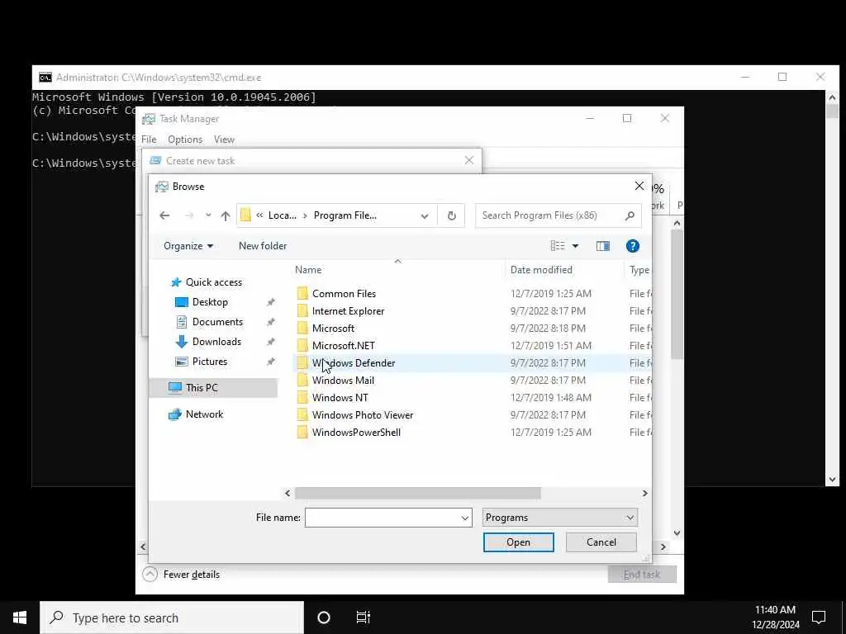Viewport: 846px width, 634px height.
Task: Click the search magnifier in Browse dialog
Action: [x=630, y=215]
